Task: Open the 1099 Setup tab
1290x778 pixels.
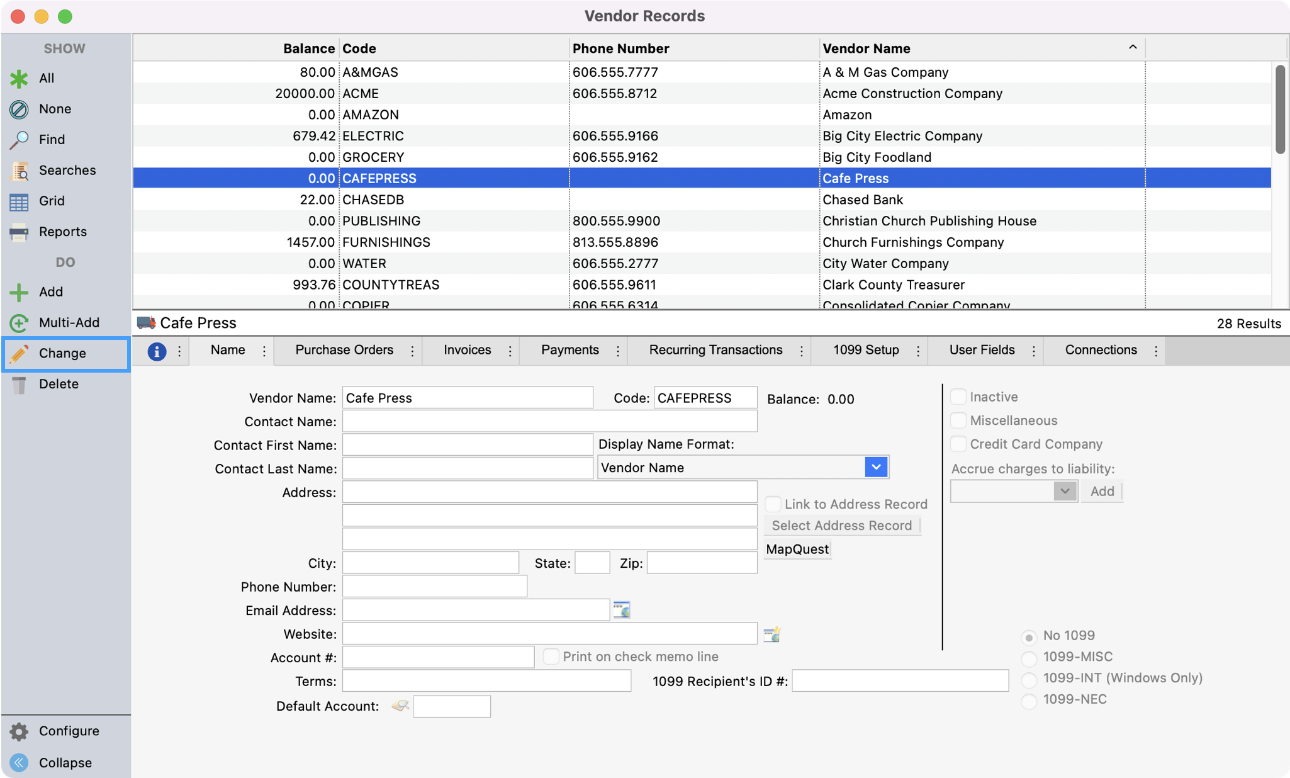Action: point(866,350)
